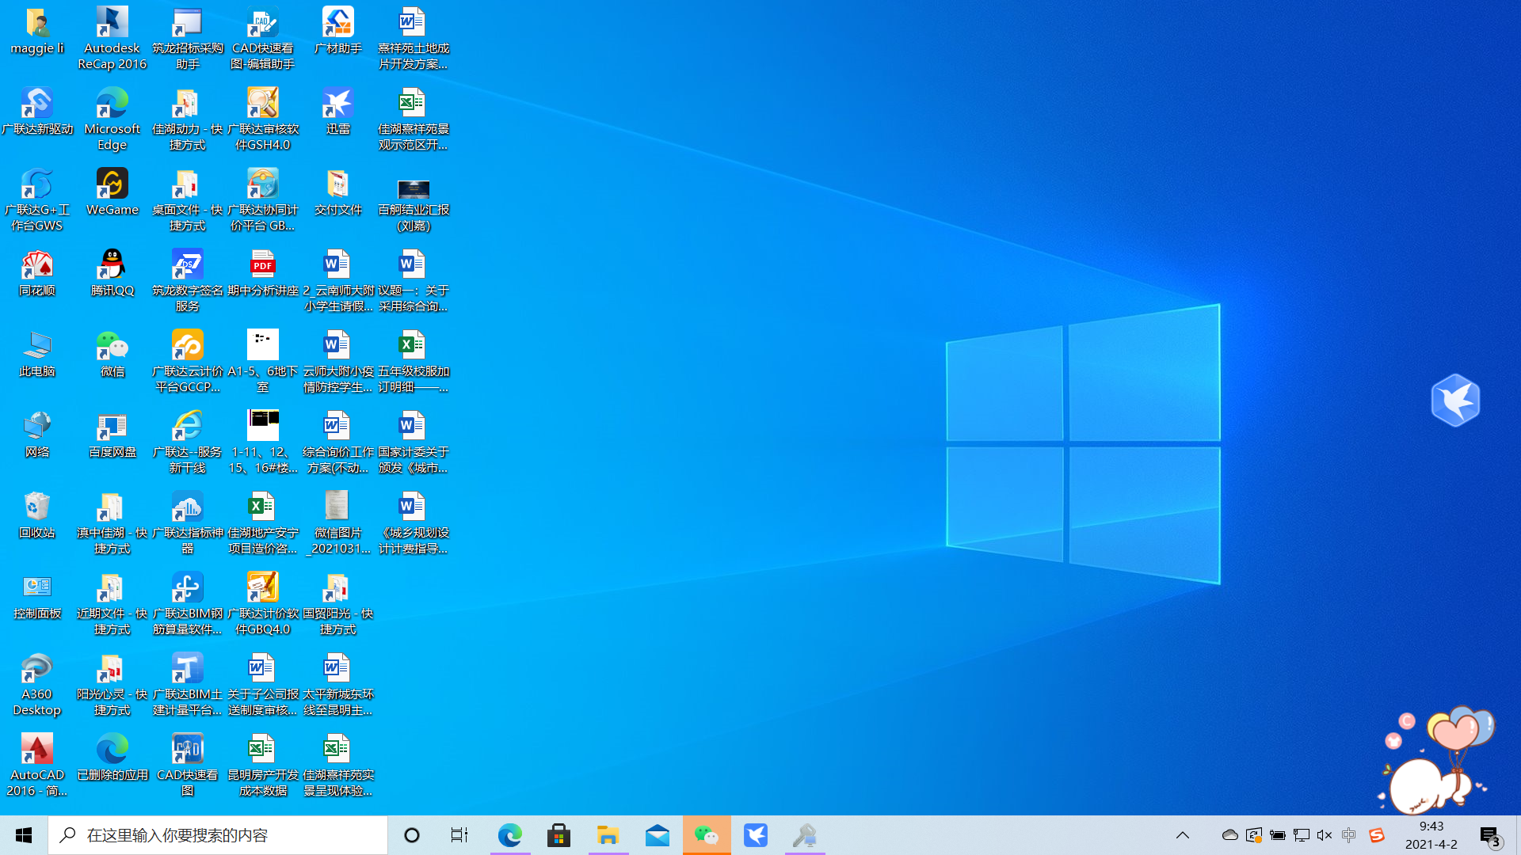Image resolution: width=1521 pixels, height=855 pixels.
Task: Open the maggie li user folder
Action: point(37,31)
